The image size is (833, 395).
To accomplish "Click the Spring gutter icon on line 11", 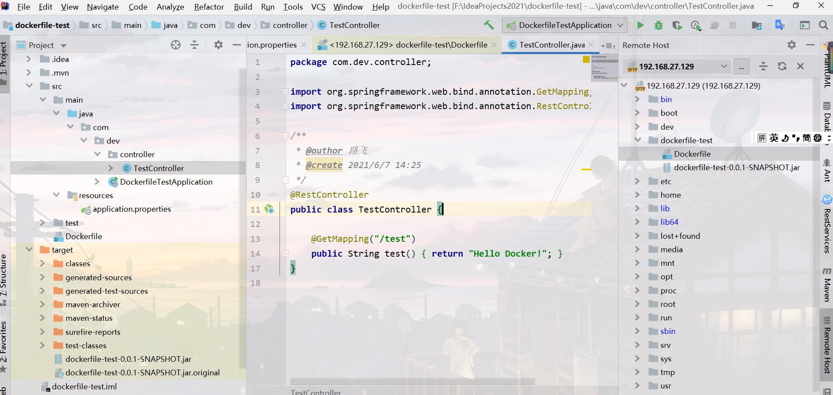I will click(269, 210).
